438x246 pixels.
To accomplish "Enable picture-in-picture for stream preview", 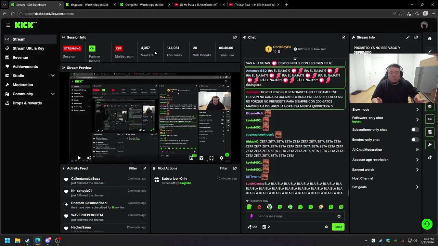I will [x=191, y=158].
